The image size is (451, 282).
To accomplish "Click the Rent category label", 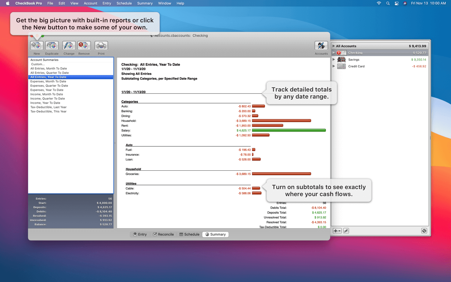I will (125, 126).
